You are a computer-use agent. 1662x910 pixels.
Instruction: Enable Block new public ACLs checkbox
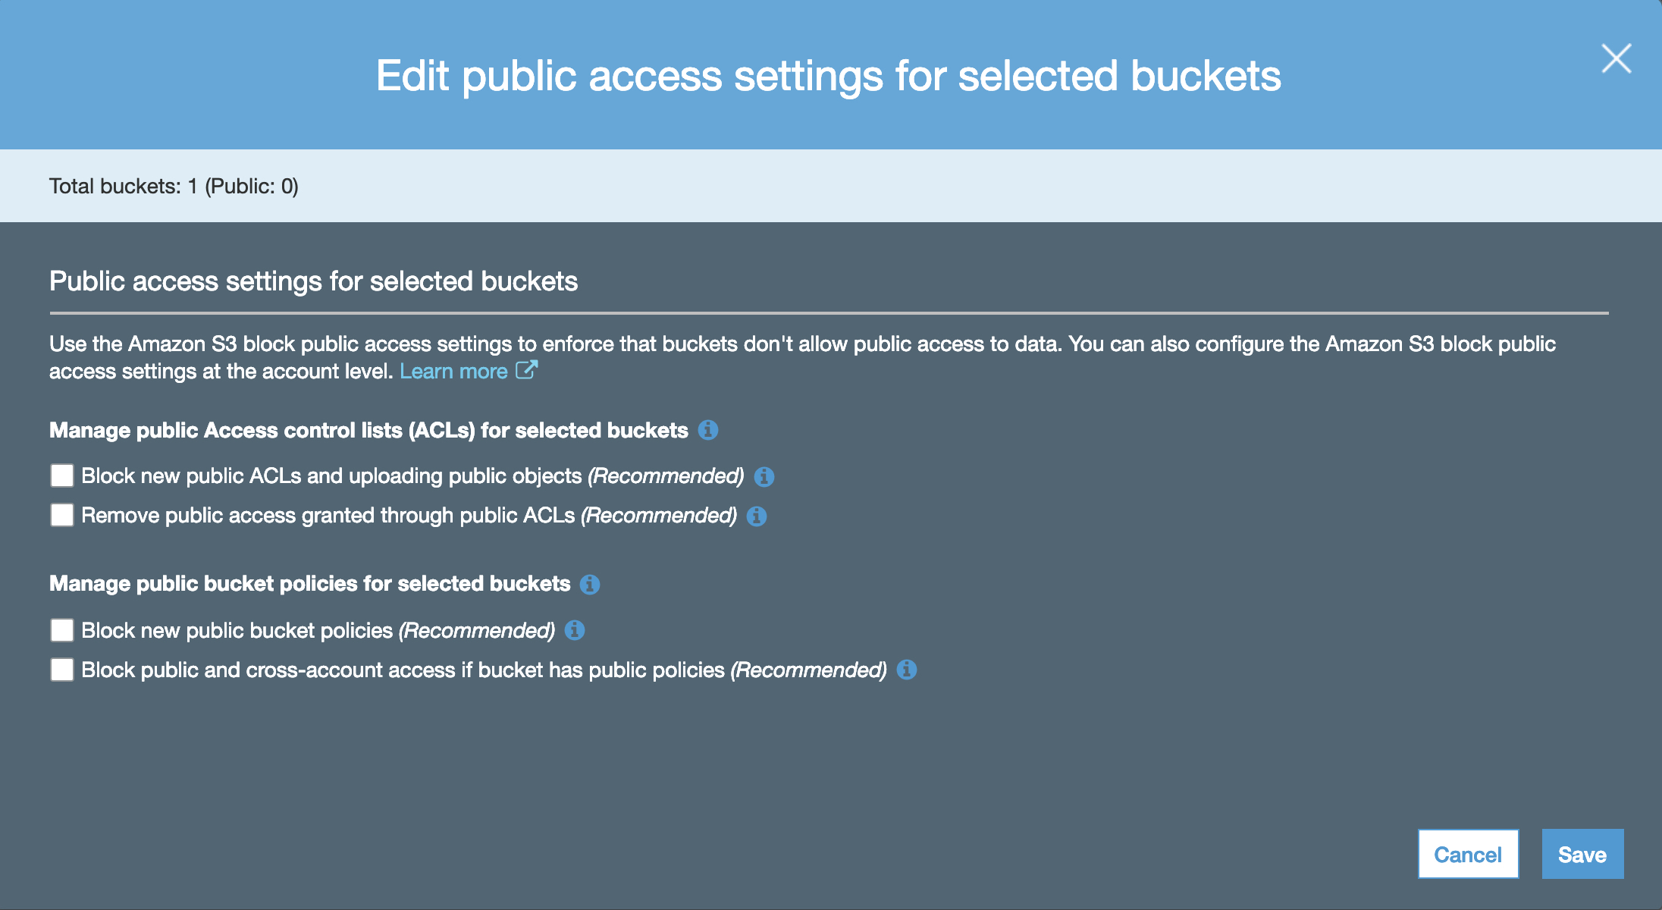[x=62, y=475]
